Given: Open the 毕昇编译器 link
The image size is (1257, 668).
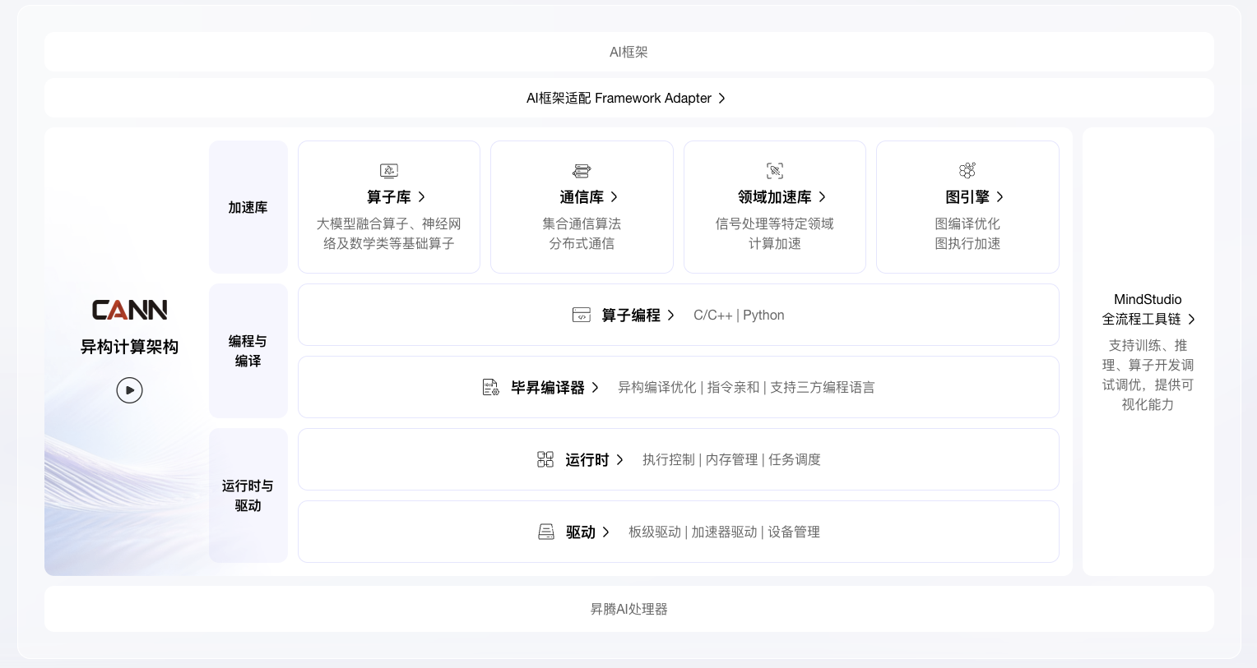Looking at the screenshot, I should point(548,387).
